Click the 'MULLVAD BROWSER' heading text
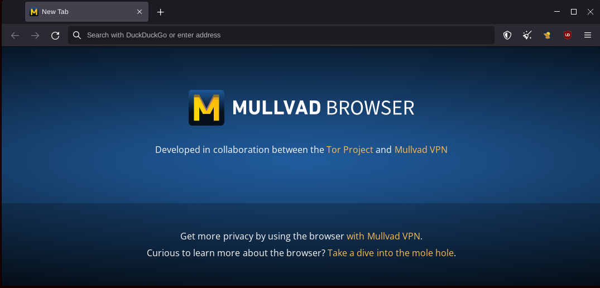Viewport: 600px width, 288px height. click(x=323, y=108)
